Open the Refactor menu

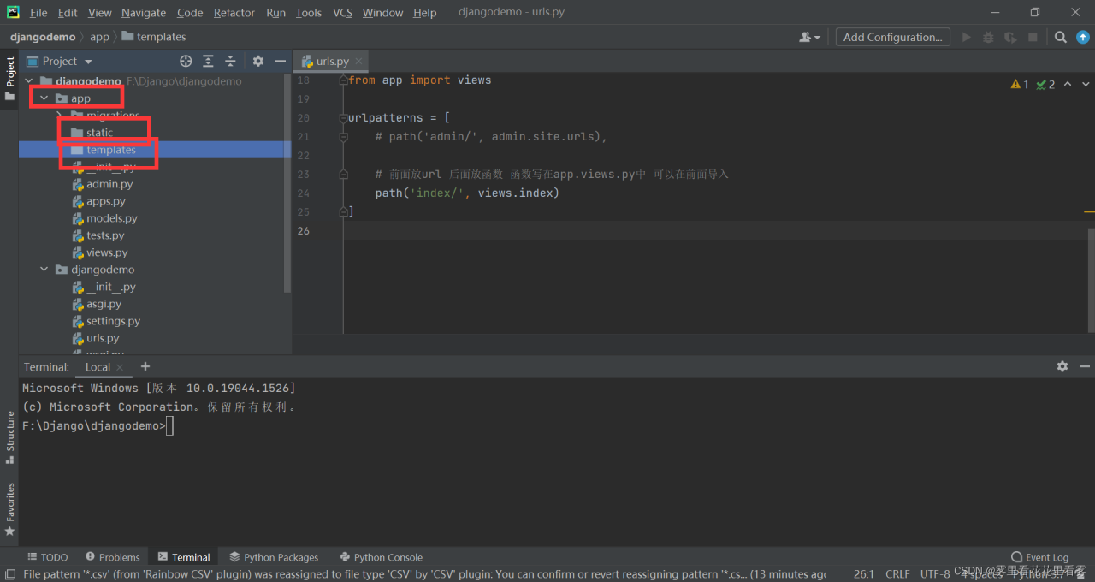pos(234,12)
